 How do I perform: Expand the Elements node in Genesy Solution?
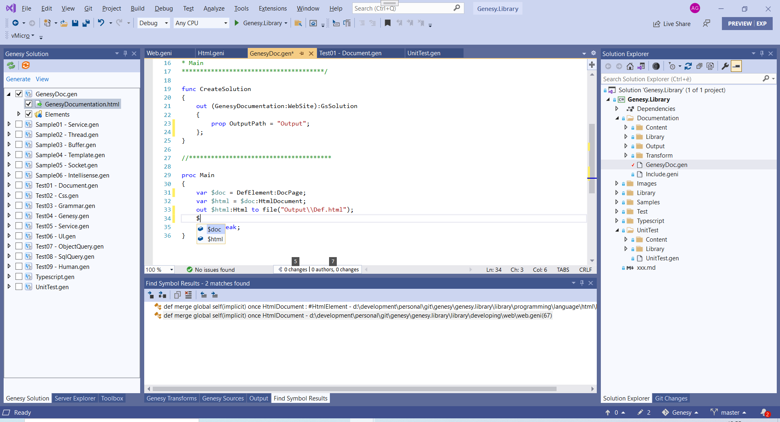coord(19,114)
